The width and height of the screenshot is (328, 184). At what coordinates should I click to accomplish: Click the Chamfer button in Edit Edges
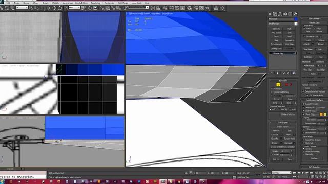[275, 139]
